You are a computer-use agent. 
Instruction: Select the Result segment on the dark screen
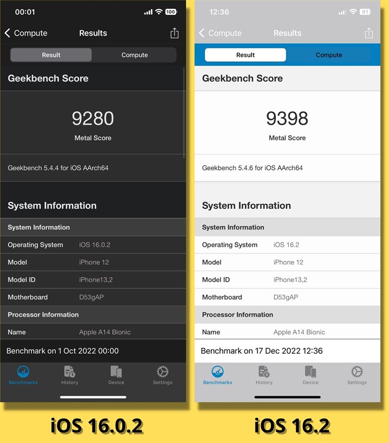tap(51, 55)
